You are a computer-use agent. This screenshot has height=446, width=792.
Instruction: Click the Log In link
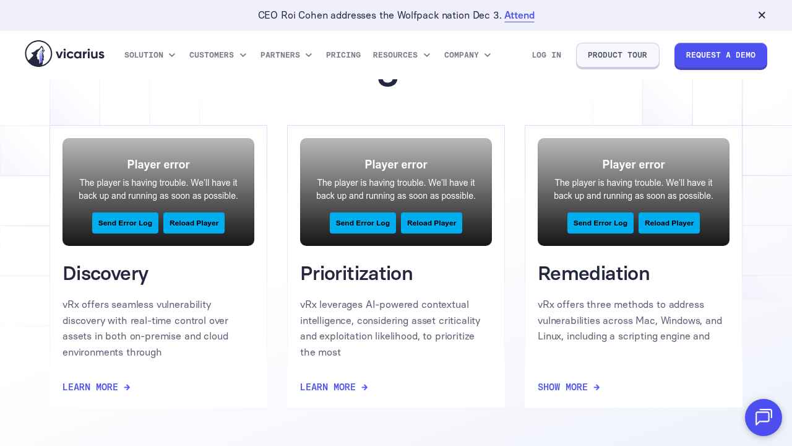point(546,55)
